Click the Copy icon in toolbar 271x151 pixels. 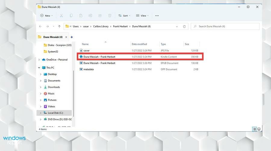71,16
